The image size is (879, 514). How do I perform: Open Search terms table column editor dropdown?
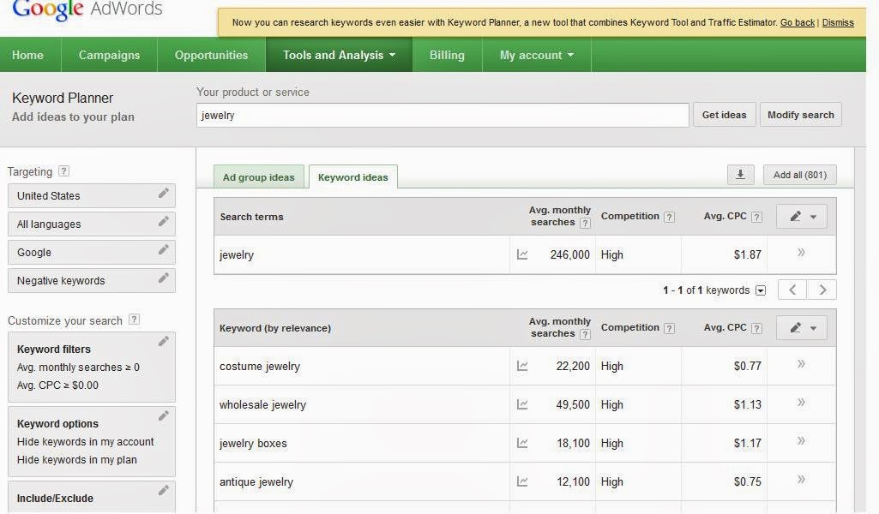802,217
